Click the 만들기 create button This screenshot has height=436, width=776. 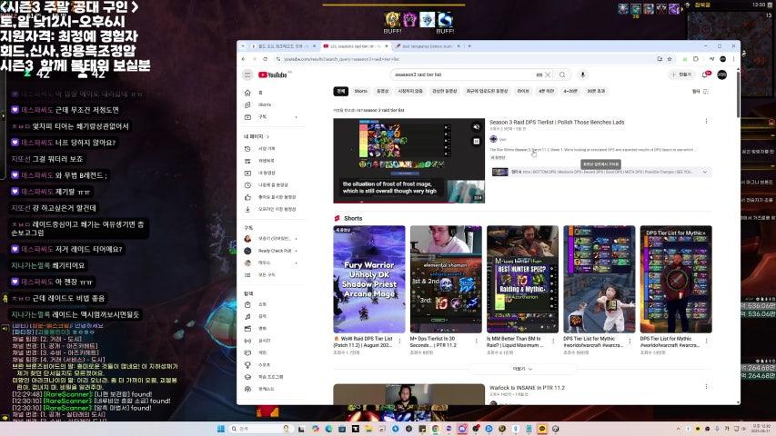(681, 74)
